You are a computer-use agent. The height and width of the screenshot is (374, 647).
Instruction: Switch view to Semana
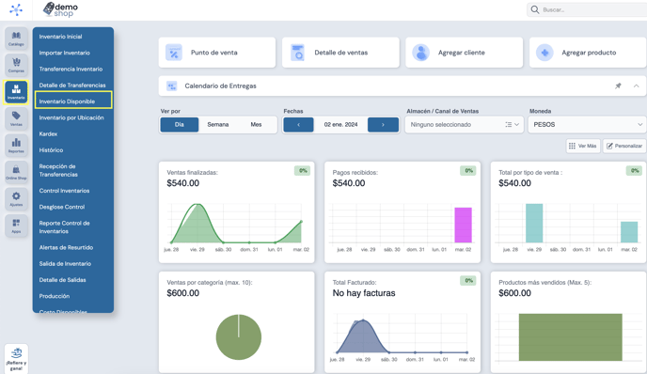[x=218, y=125]
